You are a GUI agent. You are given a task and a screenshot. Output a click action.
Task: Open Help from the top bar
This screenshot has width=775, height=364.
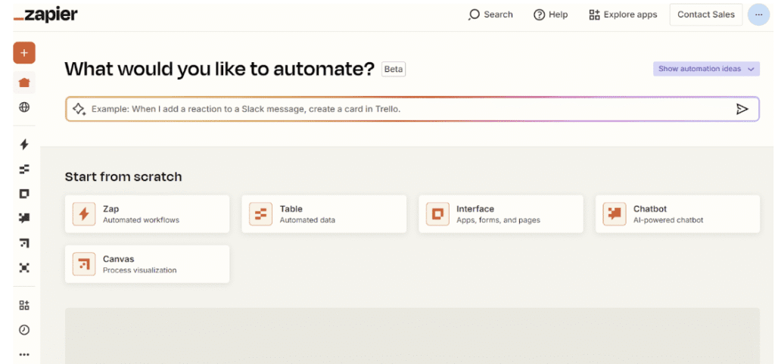point(551,15)
